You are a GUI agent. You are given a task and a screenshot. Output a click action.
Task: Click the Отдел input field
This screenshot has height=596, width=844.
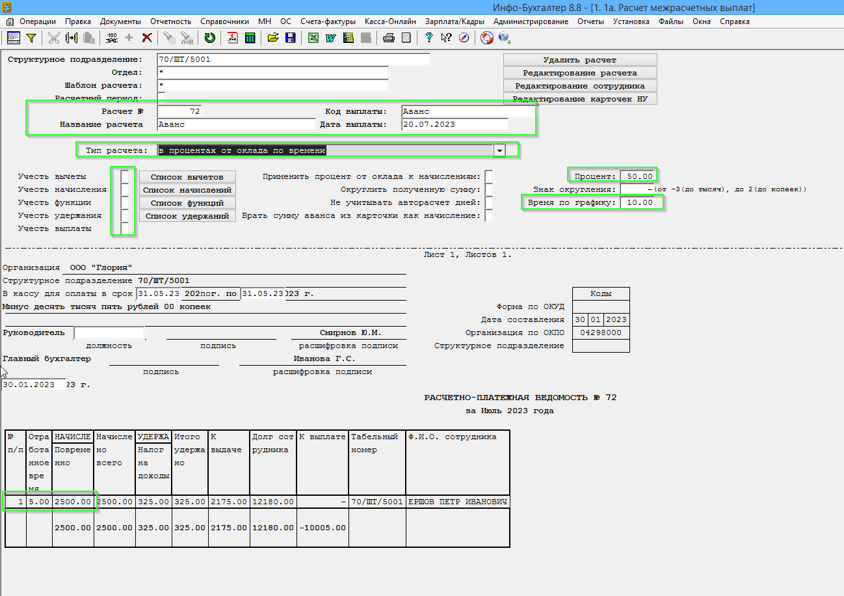click(272, 72)
